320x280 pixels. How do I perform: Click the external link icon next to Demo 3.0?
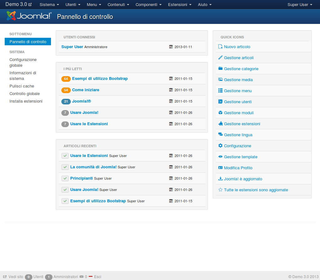point(30,4)
